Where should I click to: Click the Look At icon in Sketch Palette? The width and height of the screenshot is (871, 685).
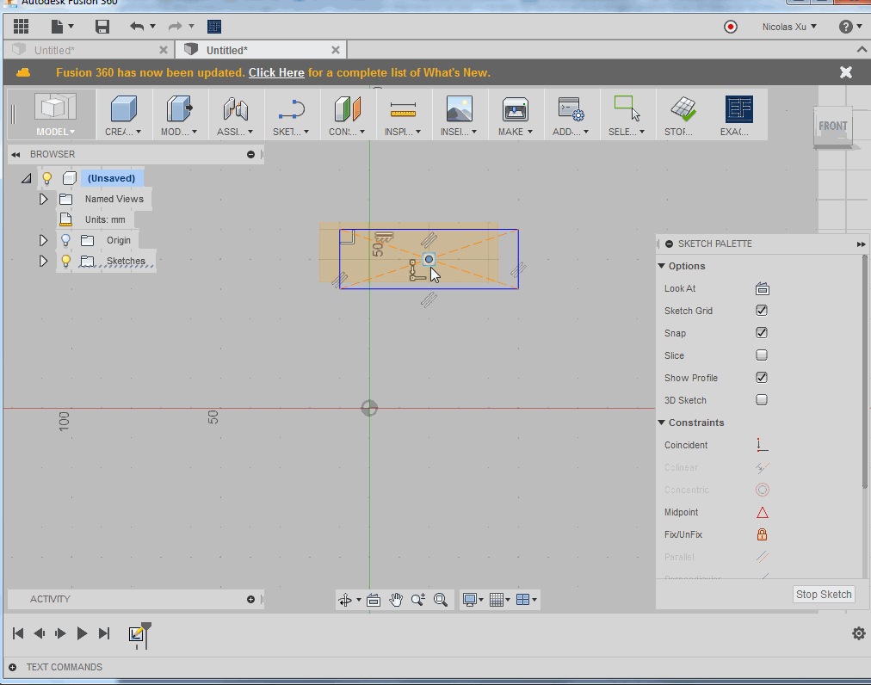click(x=763, y=288)
